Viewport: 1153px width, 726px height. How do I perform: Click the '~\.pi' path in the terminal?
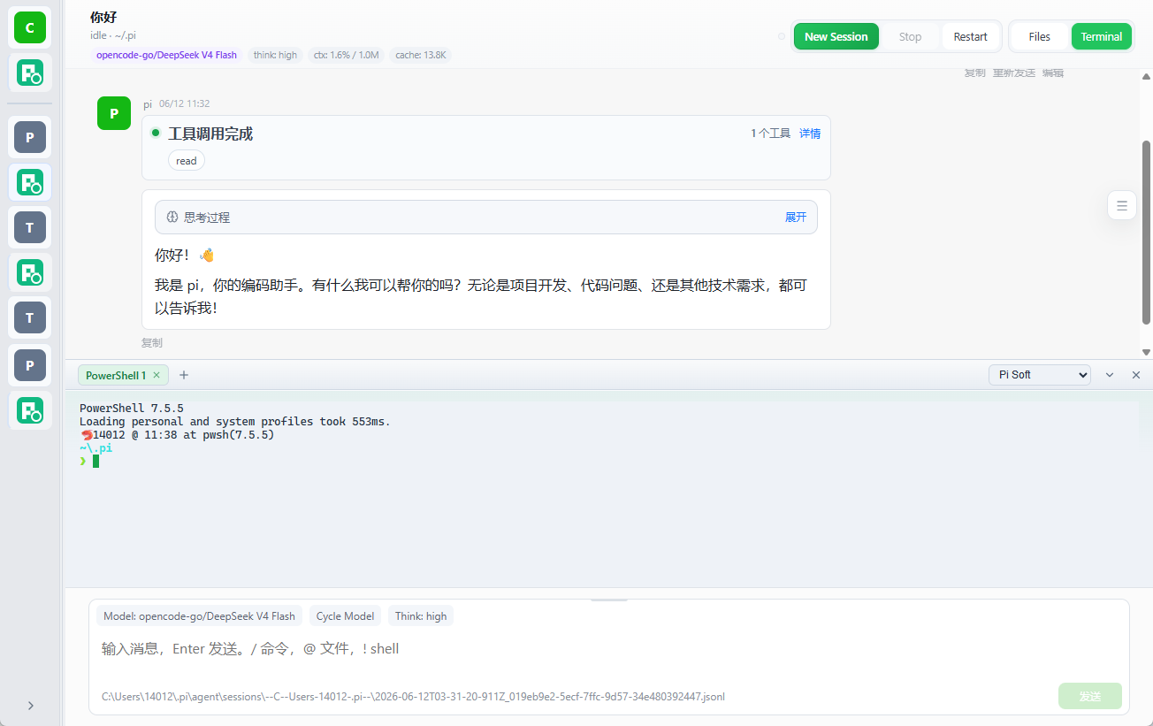(96, 448)
